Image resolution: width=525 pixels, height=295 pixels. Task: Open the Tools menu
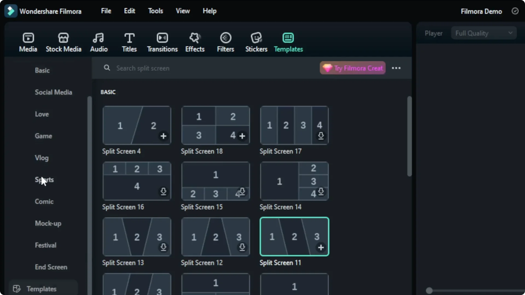pos(155,11)
